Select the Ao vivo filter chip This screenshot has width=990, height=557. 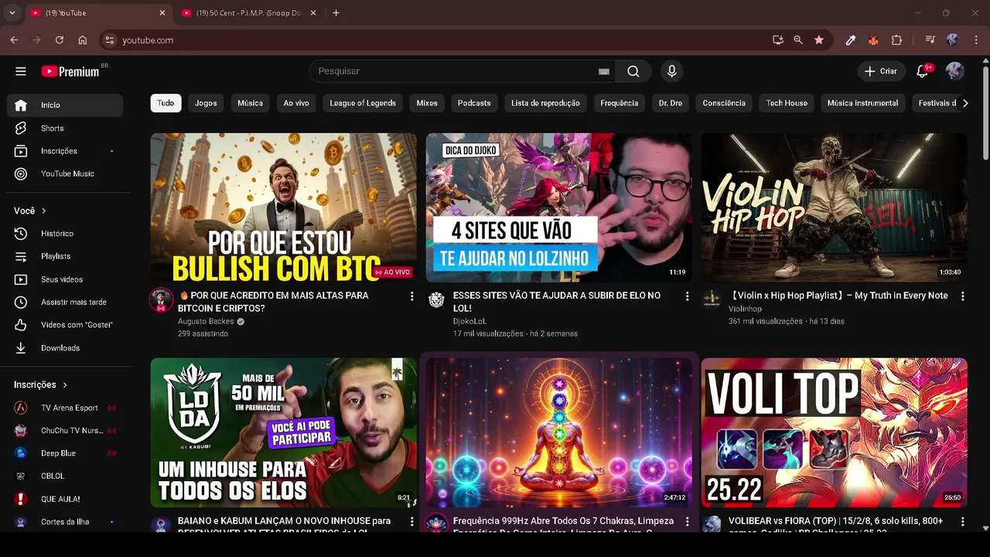(296, 103)
